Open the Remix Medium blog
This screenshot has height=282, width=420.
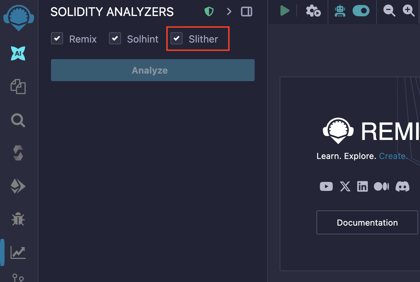tap(381, 186)
